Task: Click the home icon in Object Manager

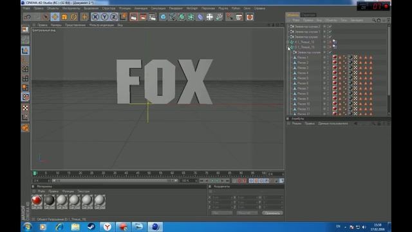Action: (379, 20)
